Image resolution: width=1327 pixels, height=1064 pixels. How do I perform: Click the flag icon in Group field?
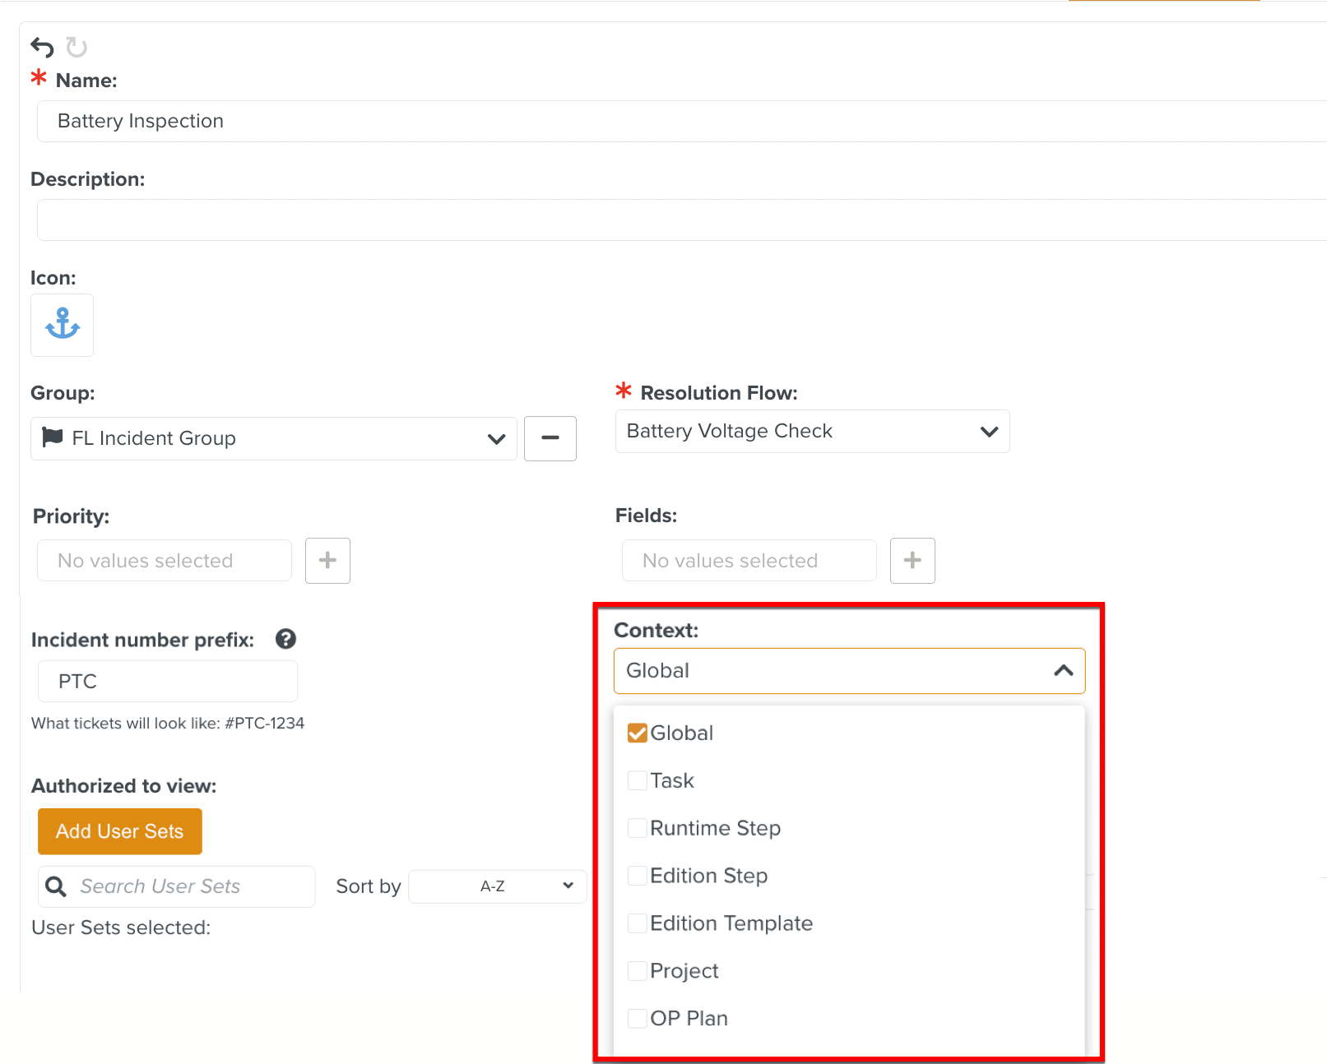(53, 437)
